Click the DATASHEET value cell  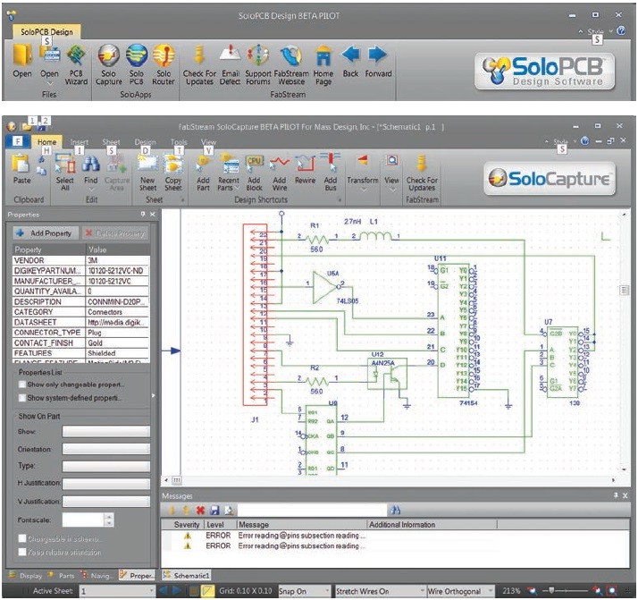118,323
